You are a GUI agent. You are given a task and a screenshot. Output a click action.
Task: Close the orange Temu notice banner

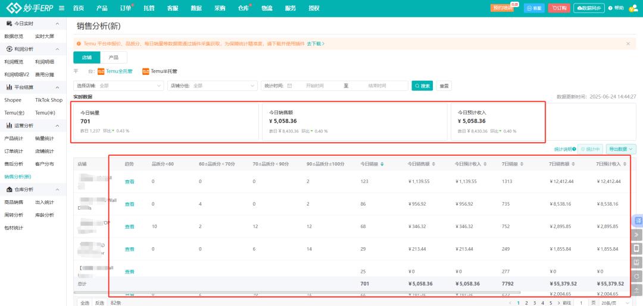click(x=628, y=43)
